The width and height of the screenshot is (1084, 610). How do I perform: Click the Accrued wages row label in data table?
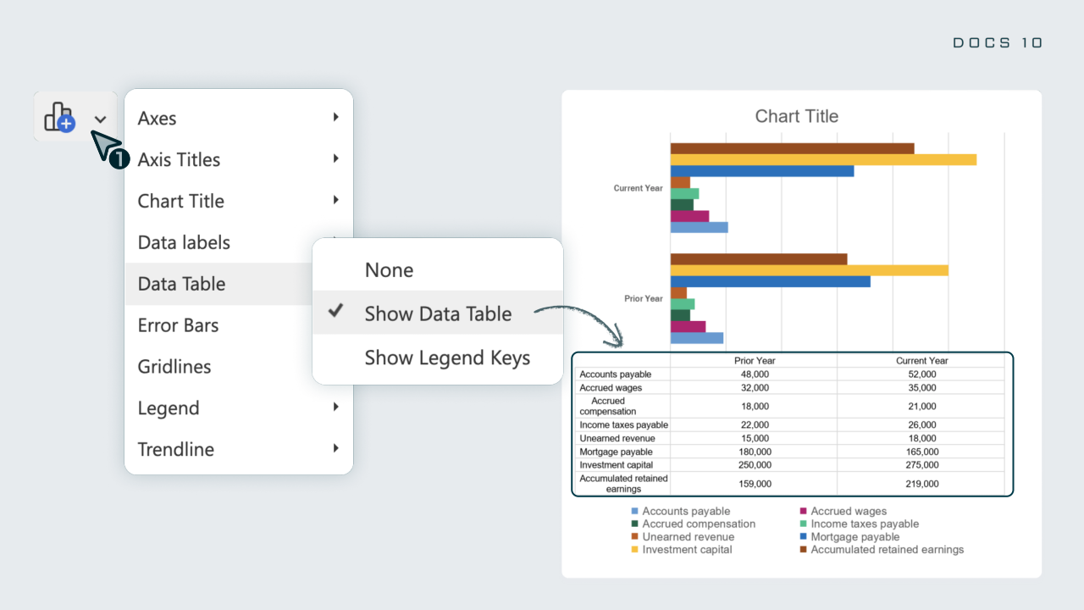click(611, 387)
